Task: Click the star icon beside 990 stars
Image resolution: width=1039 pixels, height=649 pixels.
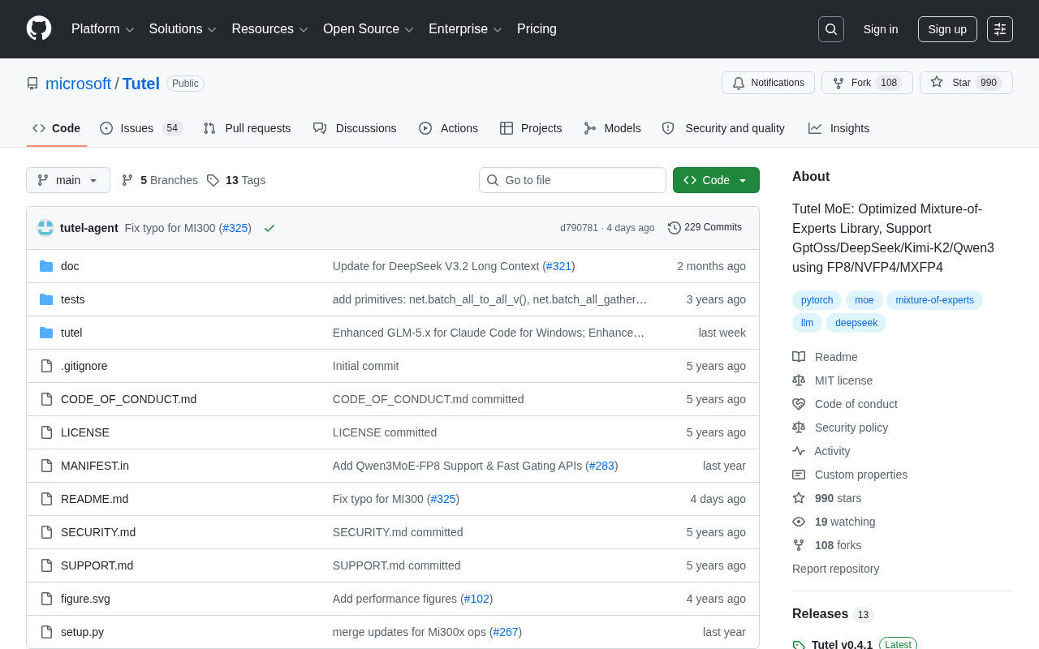Action: [799, 498]
